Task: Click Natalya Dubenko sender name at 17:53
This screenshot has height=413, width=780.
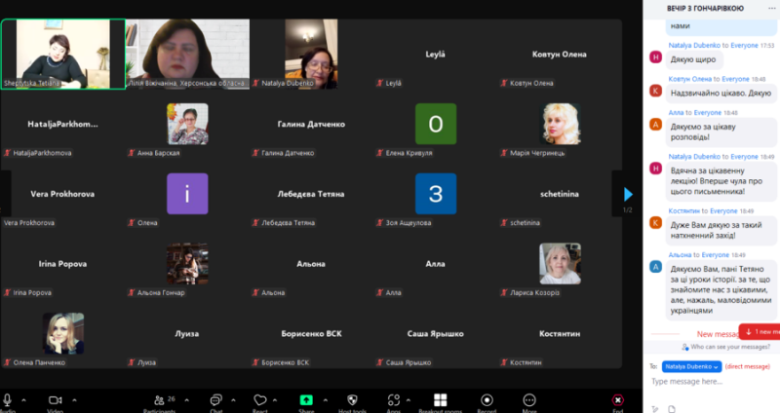Action: click(x=694, y=45)
